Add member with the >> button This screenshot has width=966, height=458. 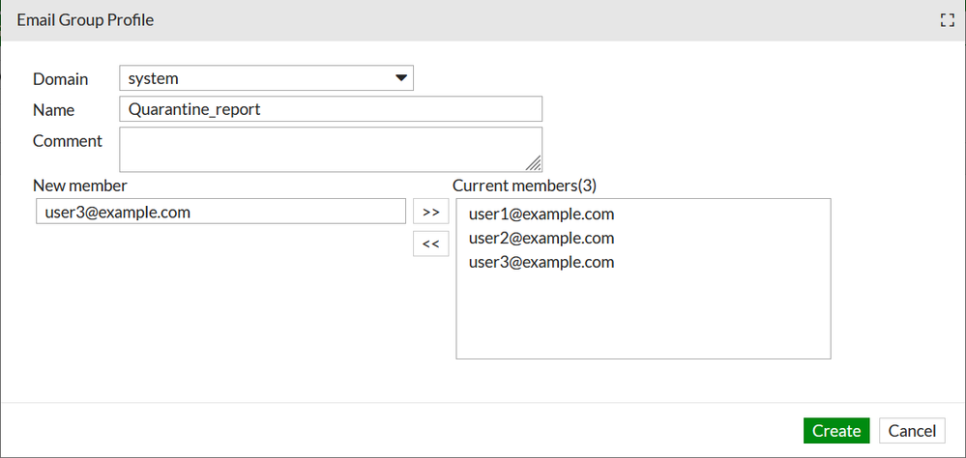point(430,212)
